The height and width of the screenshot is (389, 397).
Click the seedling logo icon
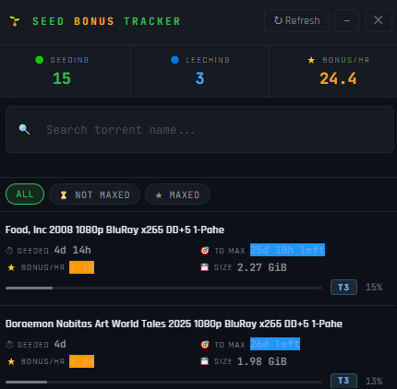[15, 21]
